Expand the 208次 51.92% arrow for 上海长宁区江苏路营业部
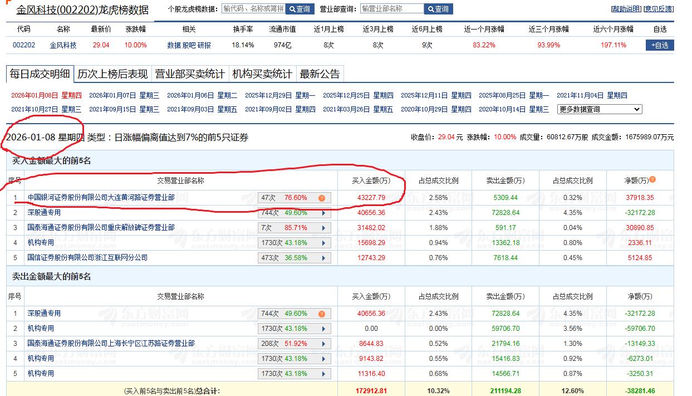The image size is (692, 396). click(x=323, y=344)
